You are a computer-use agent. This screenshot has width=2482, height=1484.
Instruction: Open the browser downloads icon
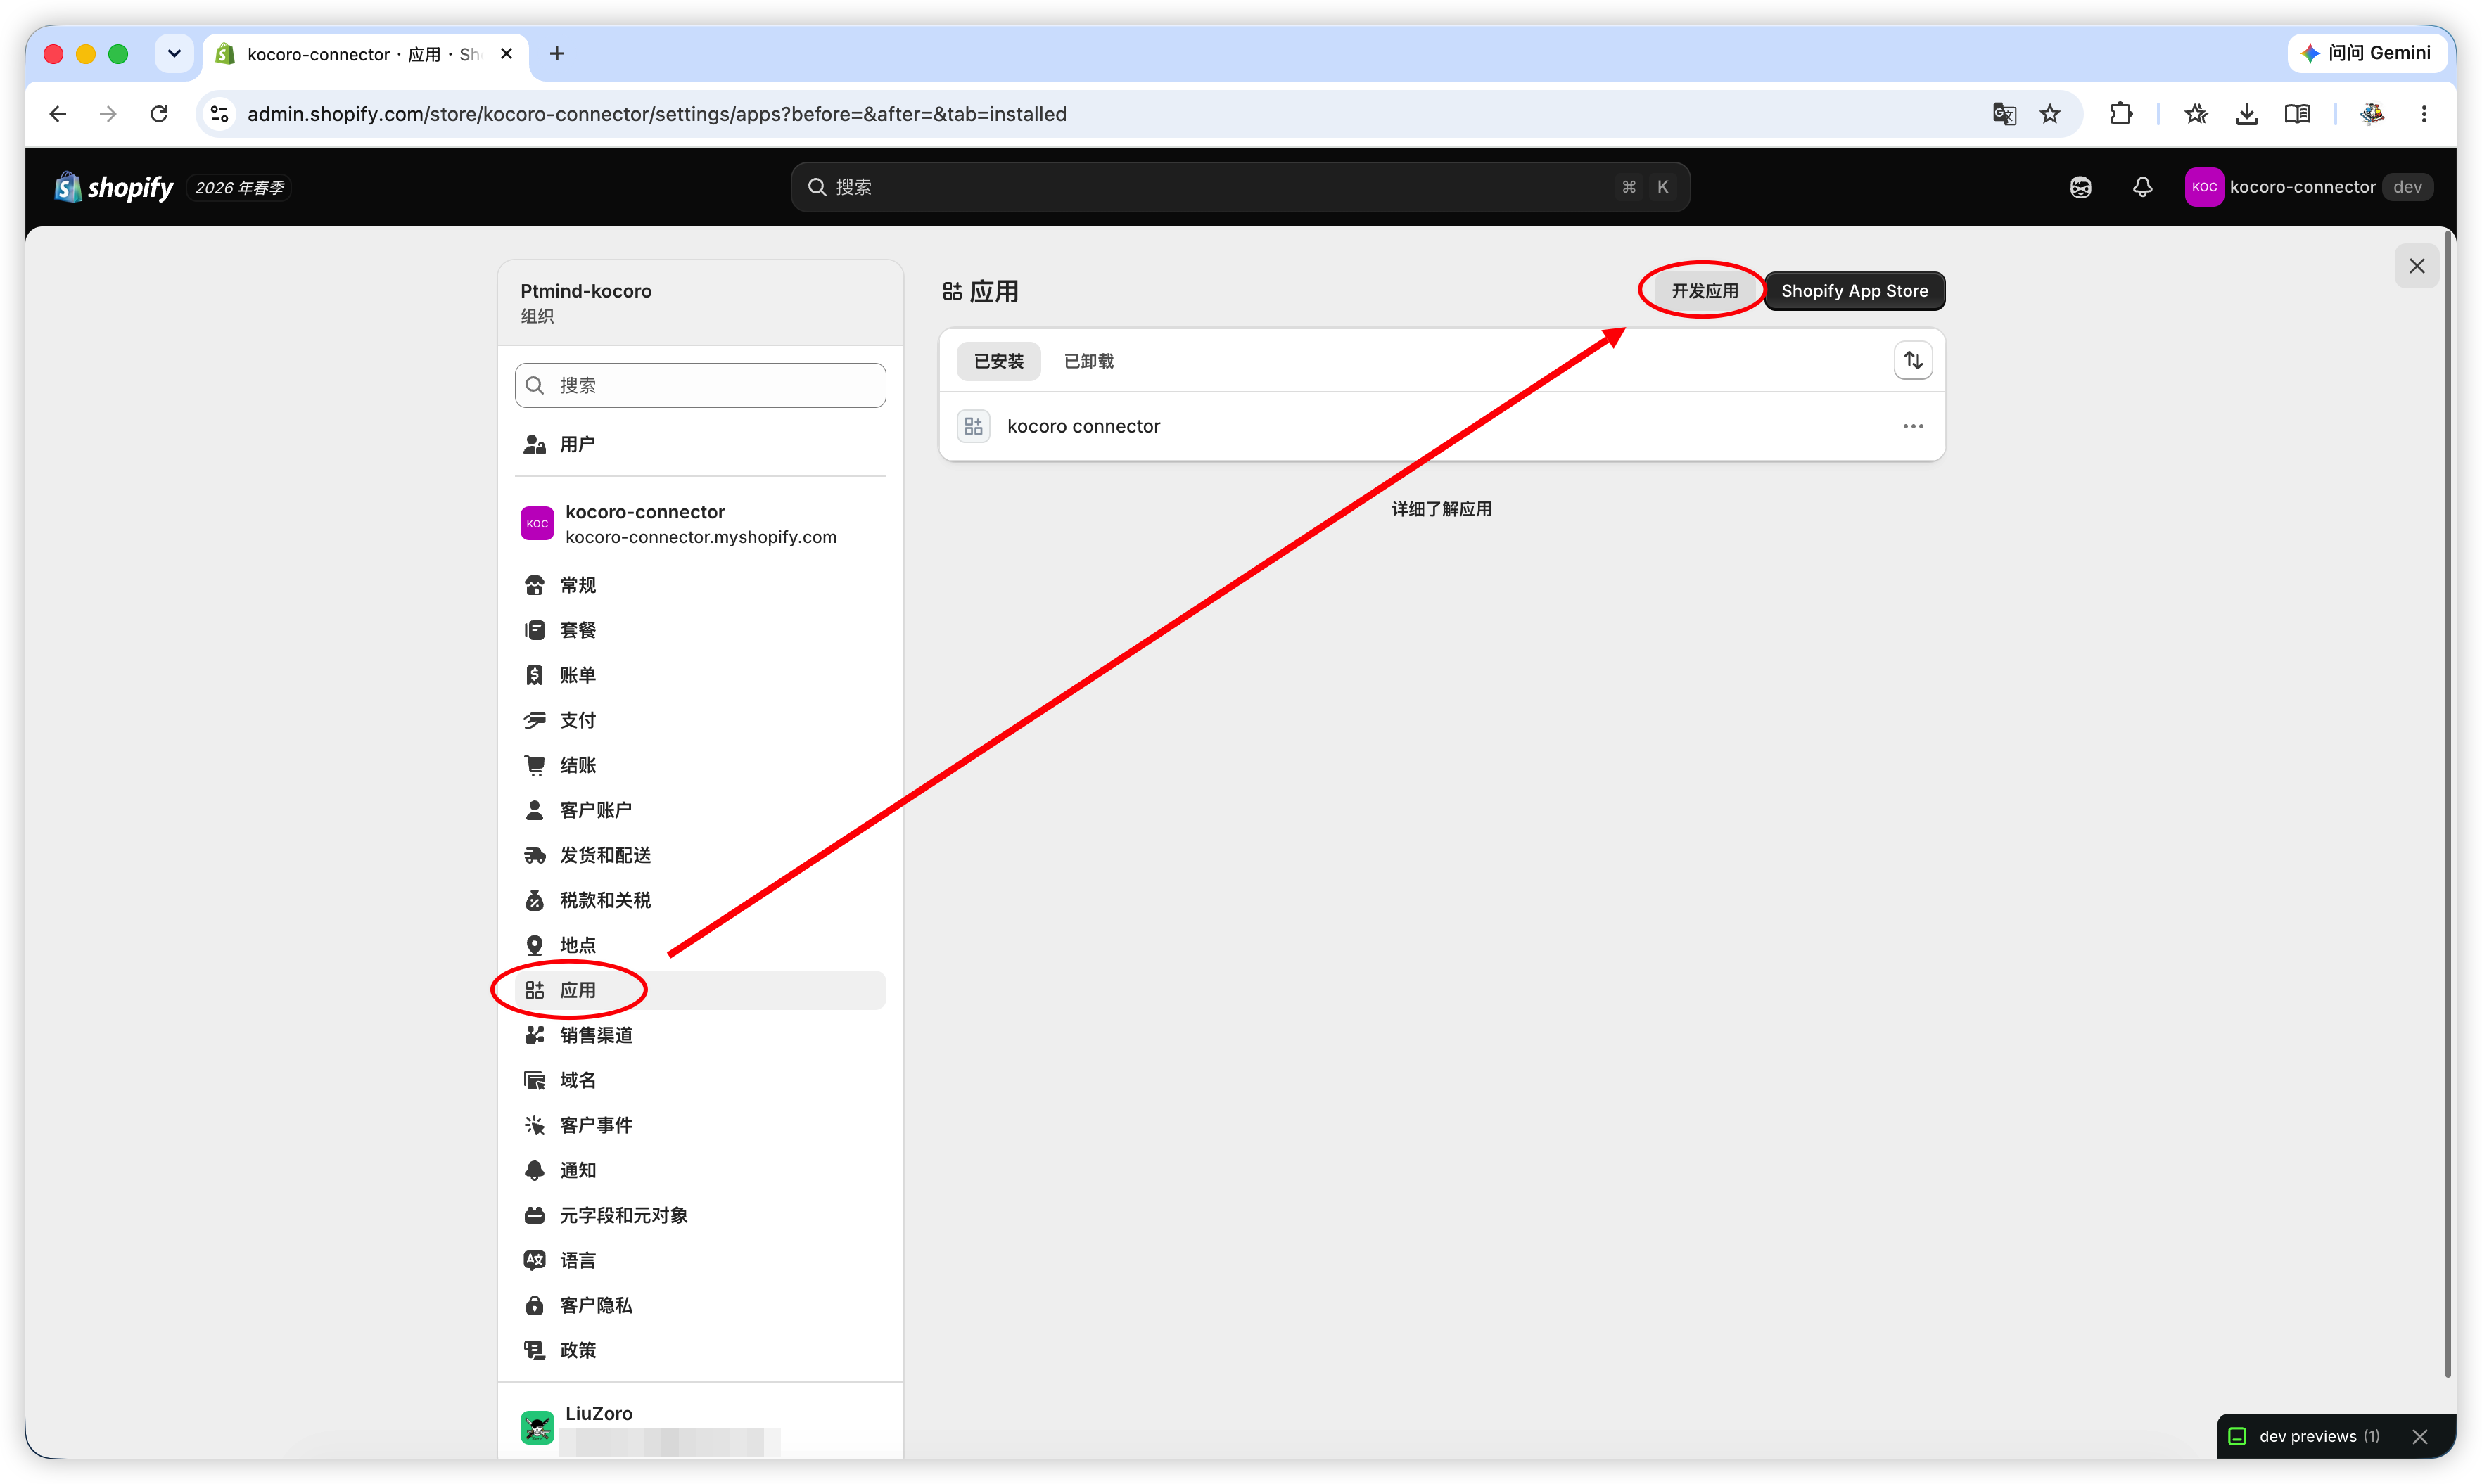(2246, 114)
